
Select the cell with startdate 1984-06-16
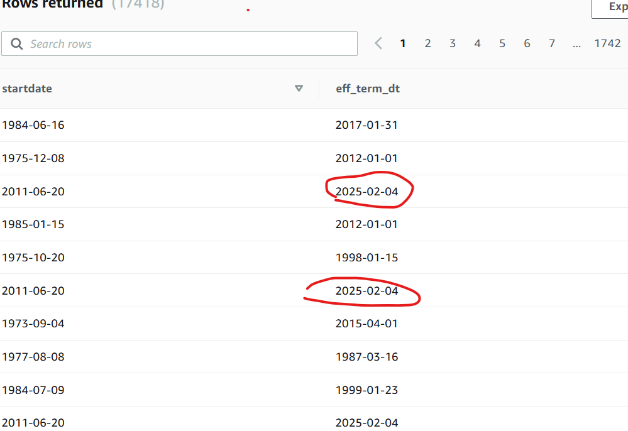click(33, 125)
